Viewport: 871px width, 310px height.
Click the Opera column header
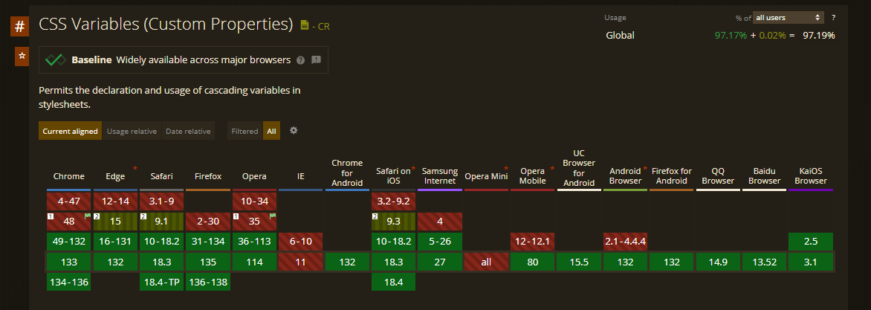click(254, 176)
